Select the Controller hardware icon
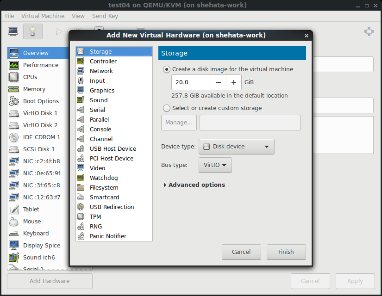382x296 pixels. click(x=81, y=62)
